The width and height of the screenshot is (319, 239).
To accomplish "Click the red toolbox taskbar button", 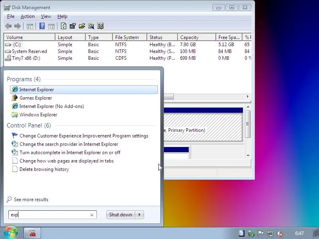I will (32, 233).
